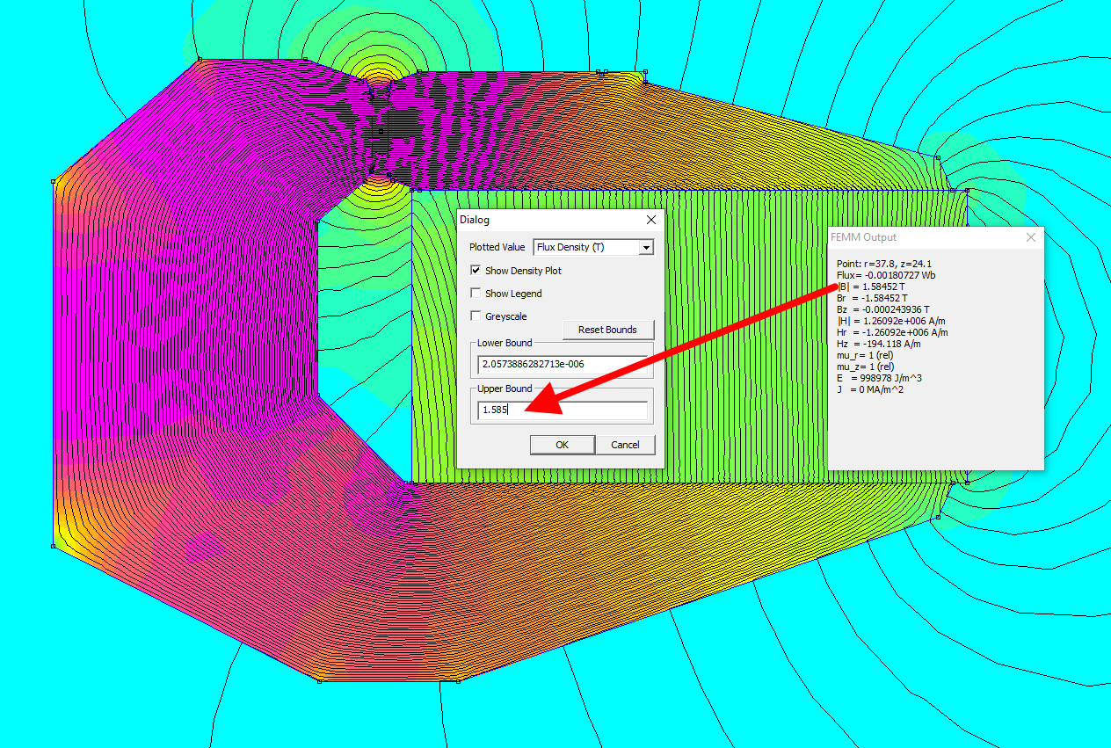Click OK in the Dialog
Image resolution: width=1111 pixels, height=748 pixels.
[x=562, y=445]
